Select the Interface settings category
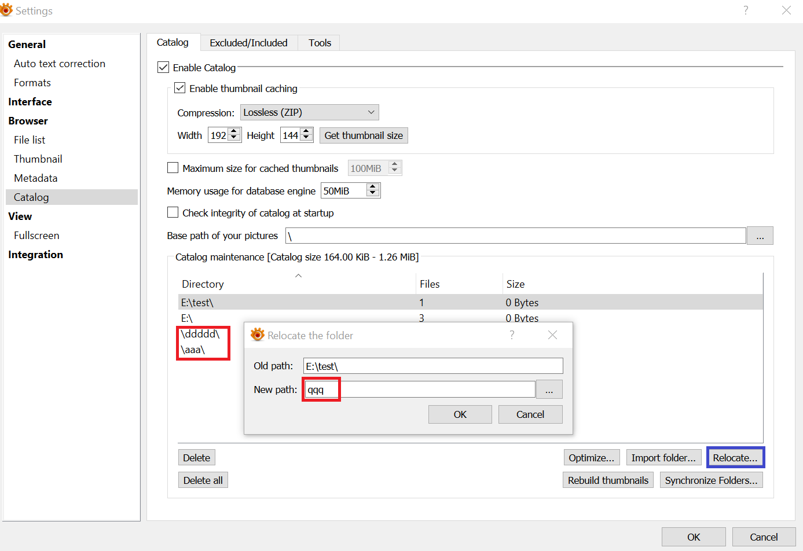803x551 pixels. pos(30,102)
